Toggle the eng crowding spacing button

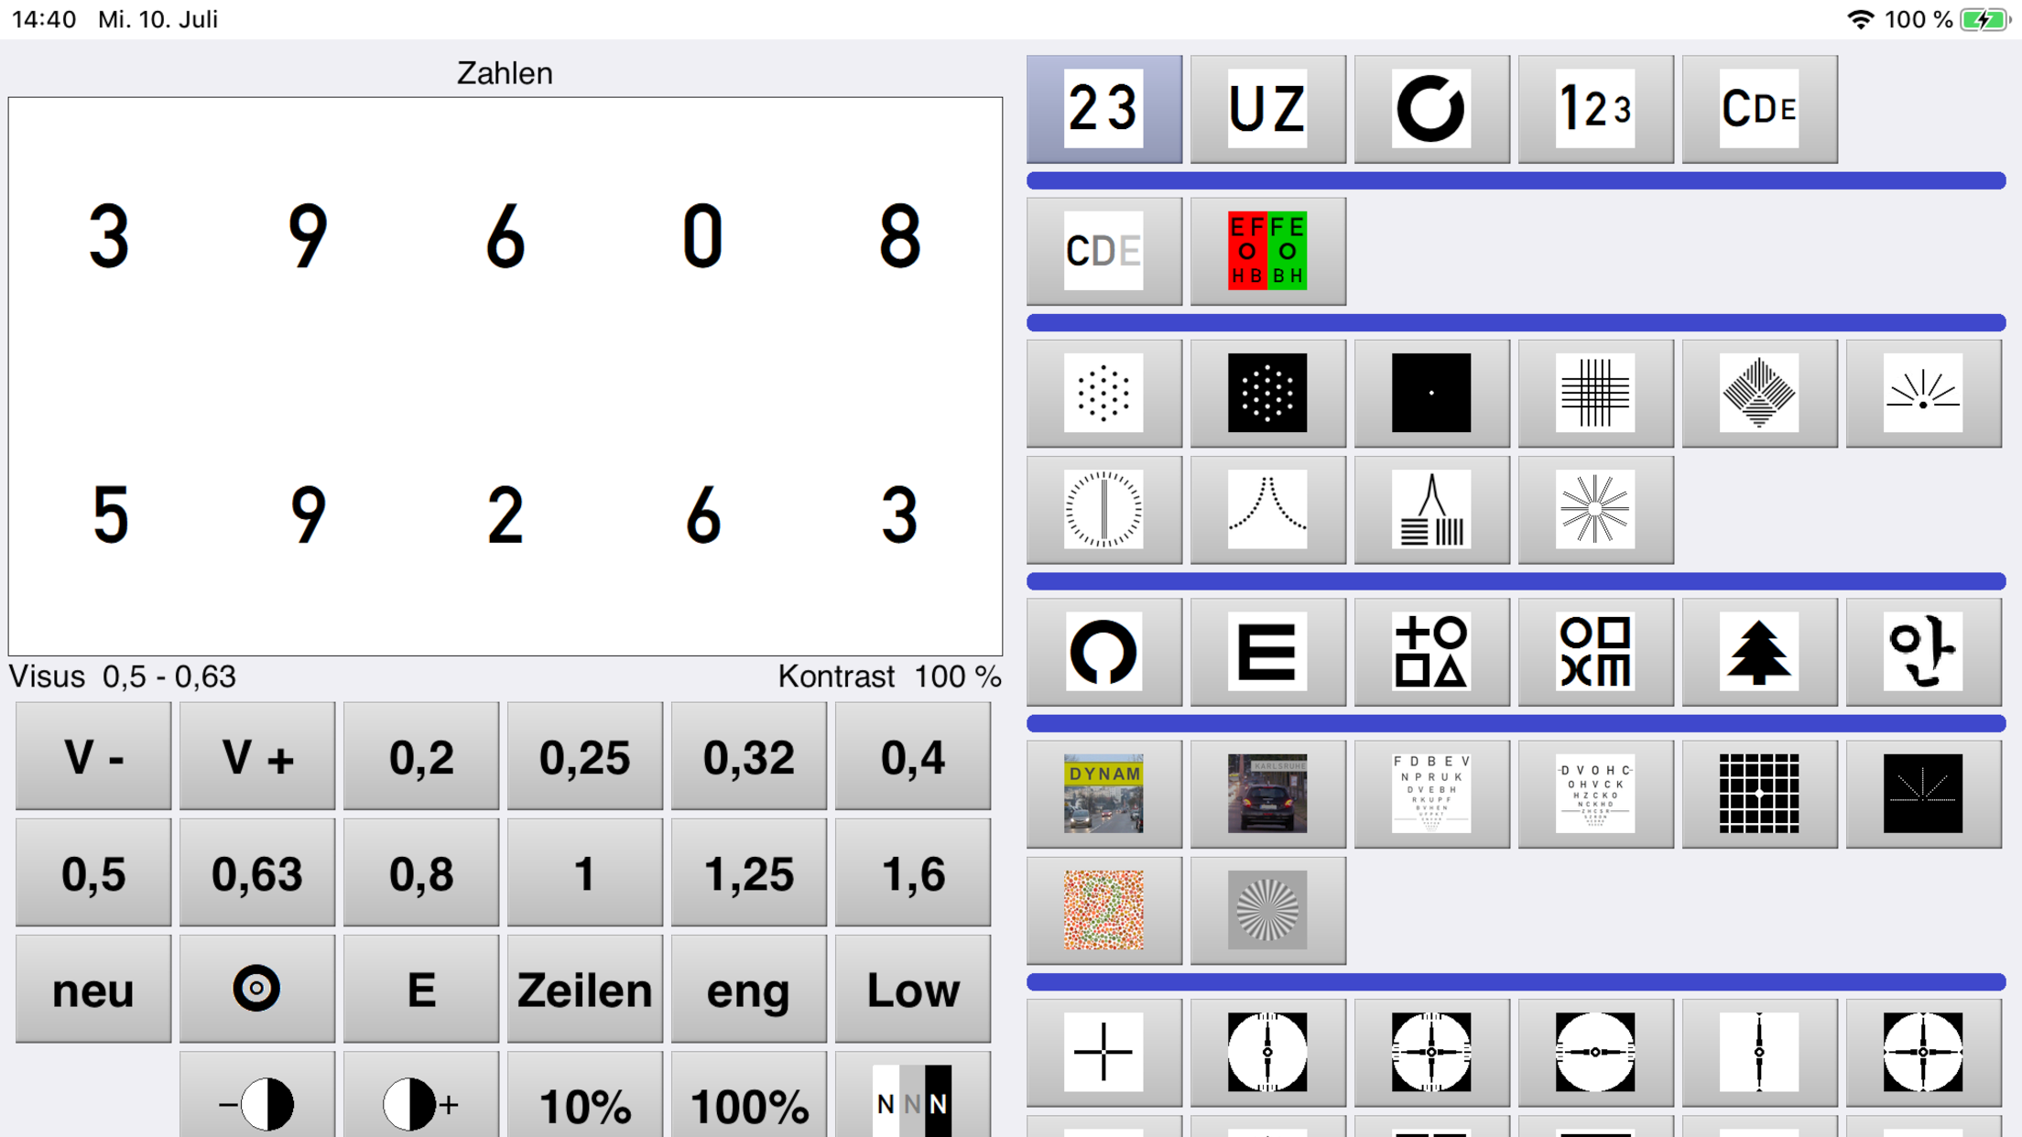(x=748, y=990)
